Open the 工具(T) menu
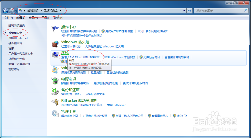 click(46, 18)
